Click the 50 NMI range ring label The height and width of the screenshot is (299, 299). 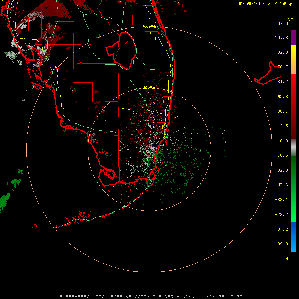click(x=149, y=88)
